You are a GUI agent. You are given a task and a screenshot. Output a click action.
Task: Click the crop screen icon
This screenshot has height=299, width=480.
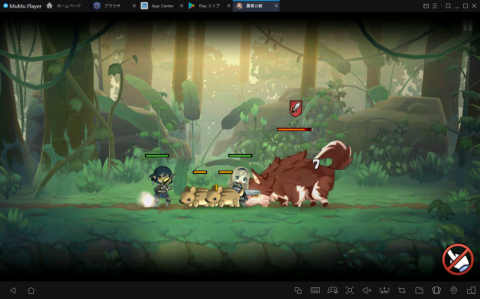[x=402, y=290]
